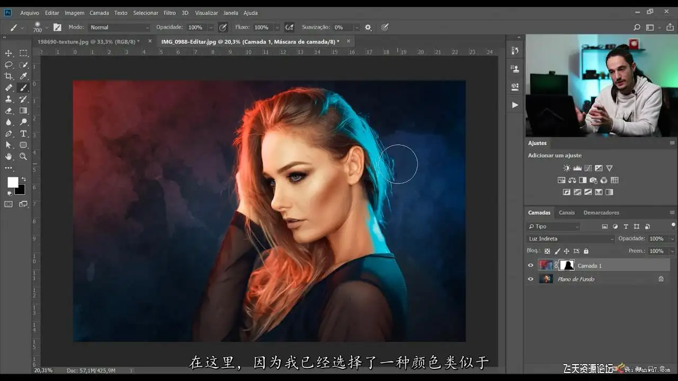Activate the horizontal Type tool
The height and width of the screenshot is (381, 678).
pyautogui.click(x=23, y=133)
